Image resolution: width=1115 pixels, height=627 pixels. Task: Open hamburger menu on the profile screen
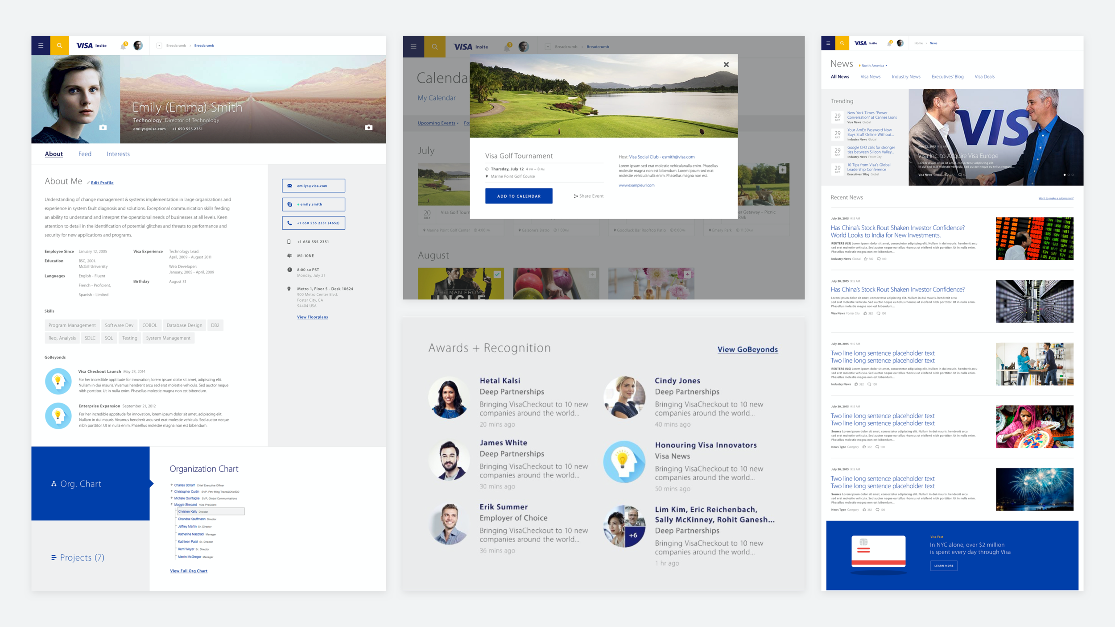point(41,46)
